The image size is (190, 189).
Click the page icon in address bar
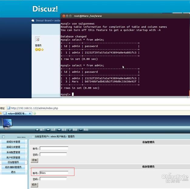9,108
